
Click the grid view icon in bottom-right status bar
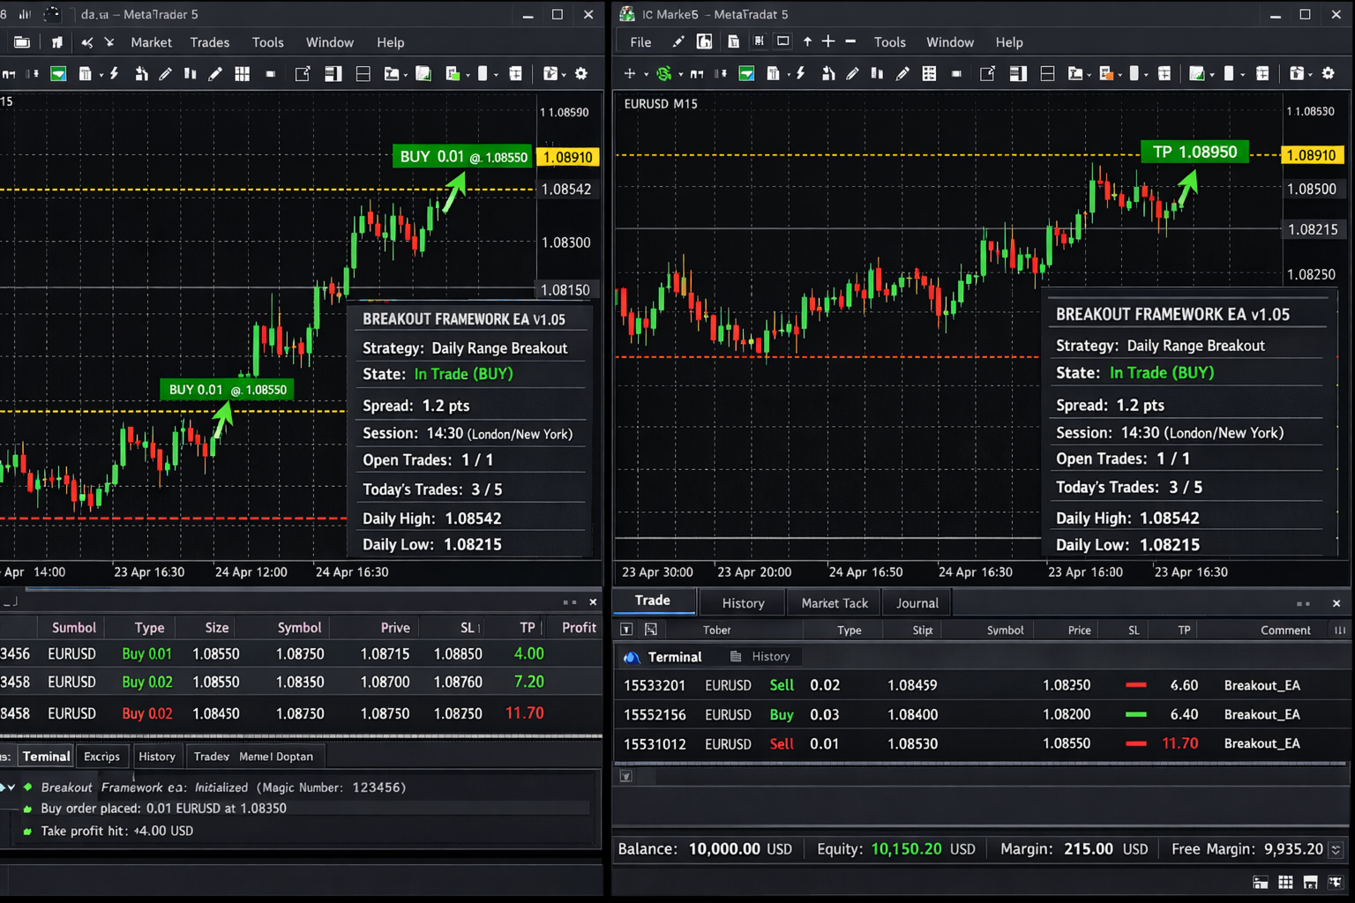[1285, 883]
